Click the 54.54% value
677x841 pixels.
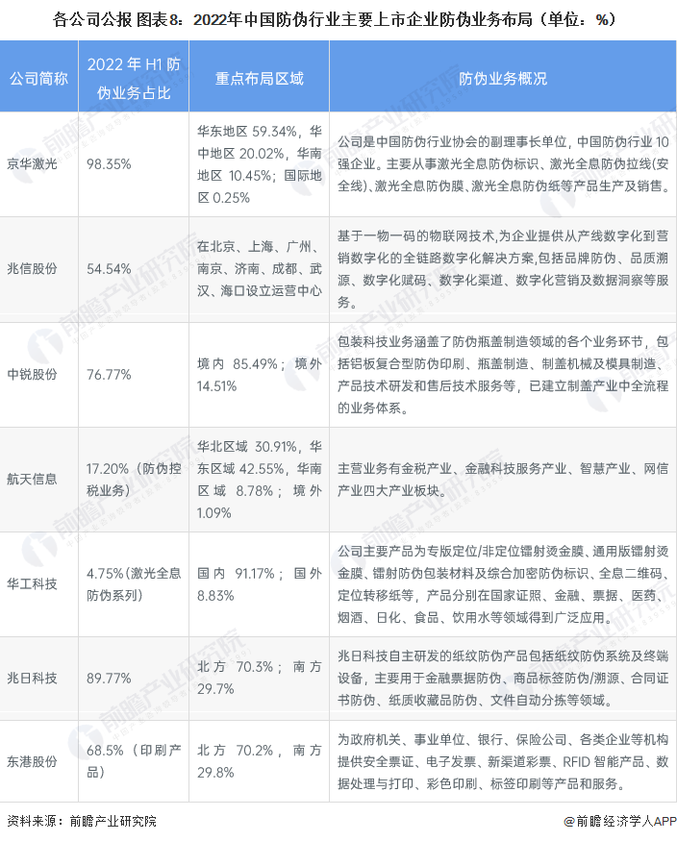pyautogui.click(x=109, y=269)
